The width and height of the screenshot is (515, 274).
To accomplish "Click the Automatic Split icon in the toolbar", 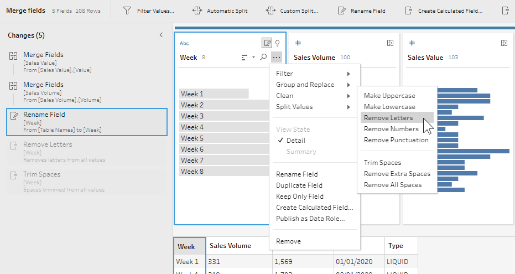I will coord(197,11).
